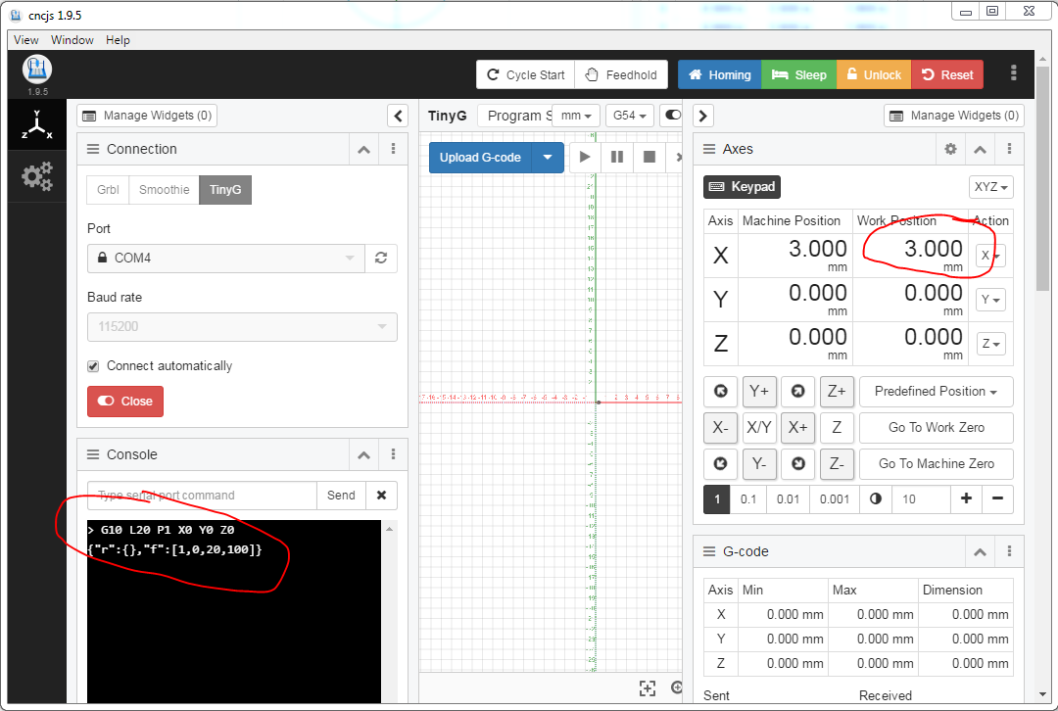Pause the job with the pause icon
Image resolution: width=1058 pixels, height=711 pixels.
coord(618,157)
